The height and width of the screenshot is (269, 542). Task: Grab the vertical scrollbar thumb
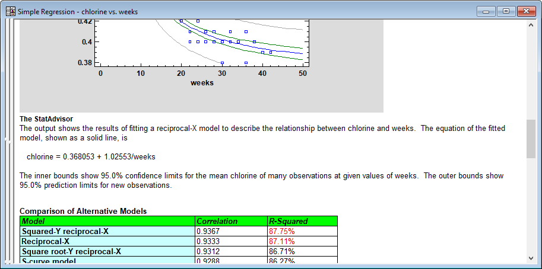point(531,139)
